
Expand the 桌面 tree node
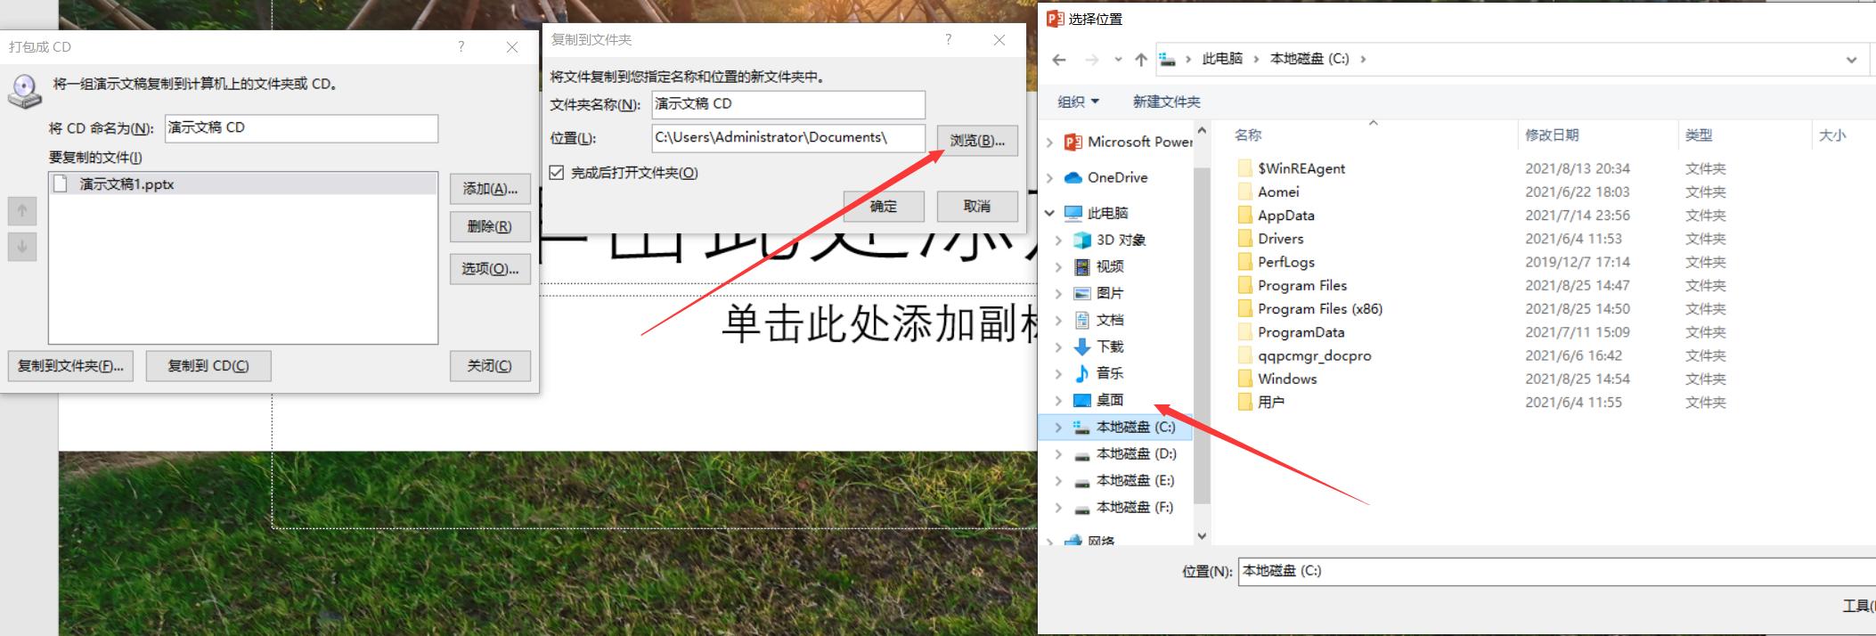(x=1058, y=400)
